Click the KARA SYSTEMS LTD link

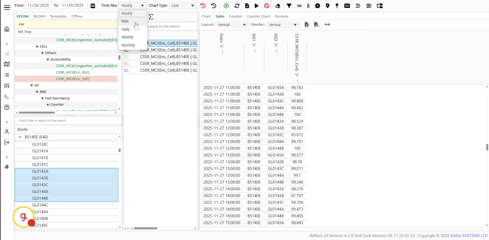(469, 235)
